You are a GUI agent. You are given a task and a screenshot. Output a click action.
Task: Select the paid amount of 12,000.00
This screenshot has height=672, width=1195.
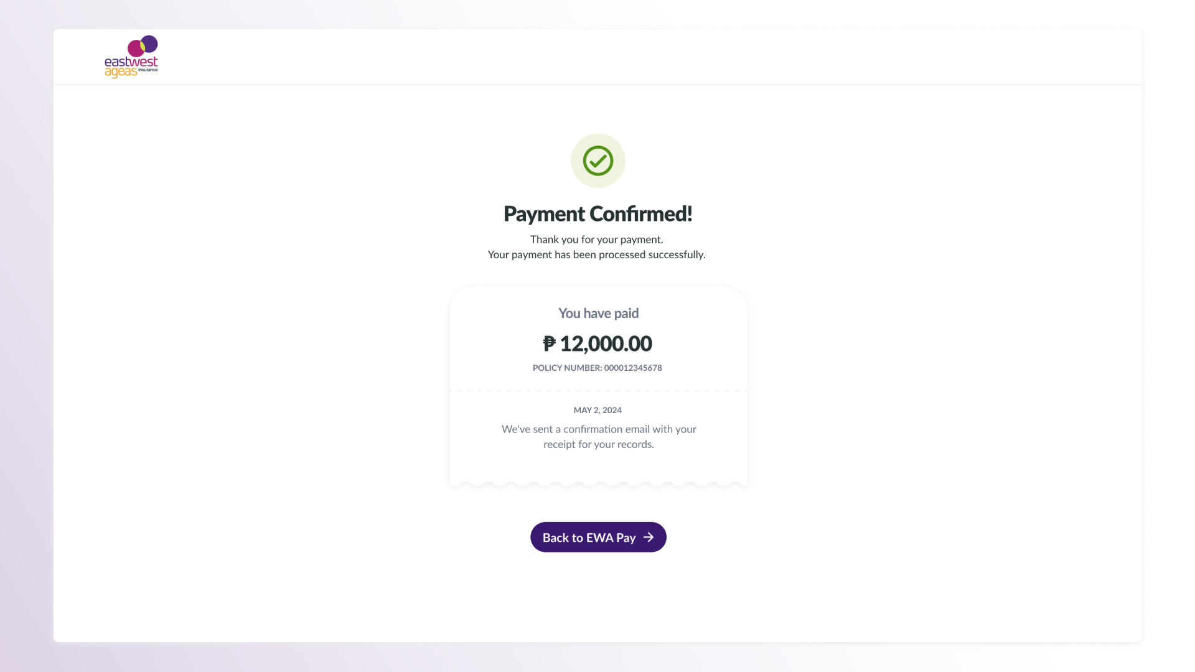click(597, 343)
